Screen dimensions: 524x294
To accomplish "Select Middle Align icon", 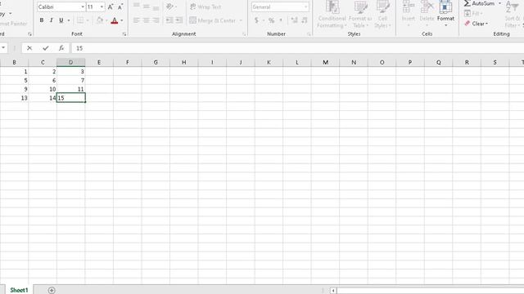I will pyautogui.click(x=146, y=7).
